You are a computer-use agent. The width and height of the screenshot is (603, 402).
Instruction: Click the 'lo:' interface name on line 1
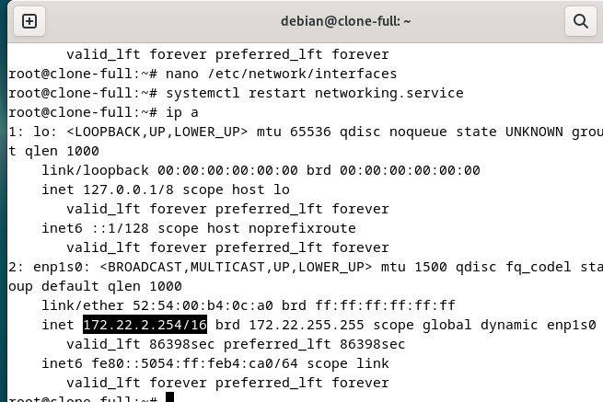coord(45,132)
